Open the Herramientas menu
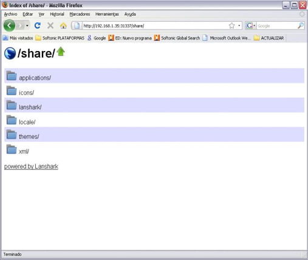Viewport: 308px width, 260px height. [x=107, y=14]
